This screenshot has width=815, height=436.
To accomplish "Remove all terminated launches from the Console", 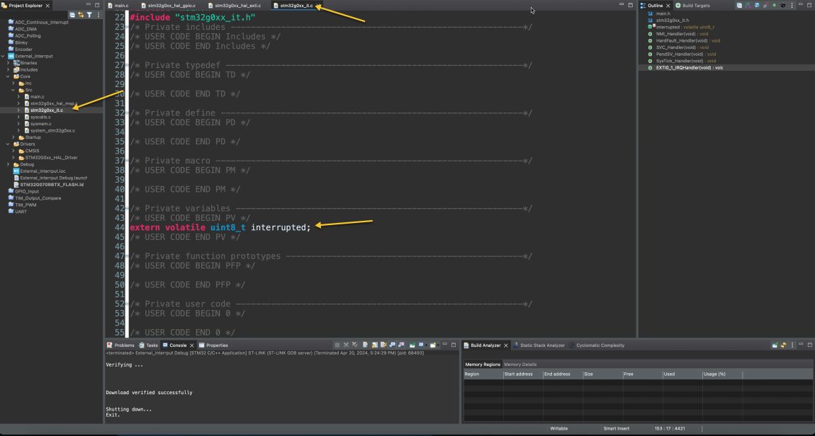I will [355, 345].
